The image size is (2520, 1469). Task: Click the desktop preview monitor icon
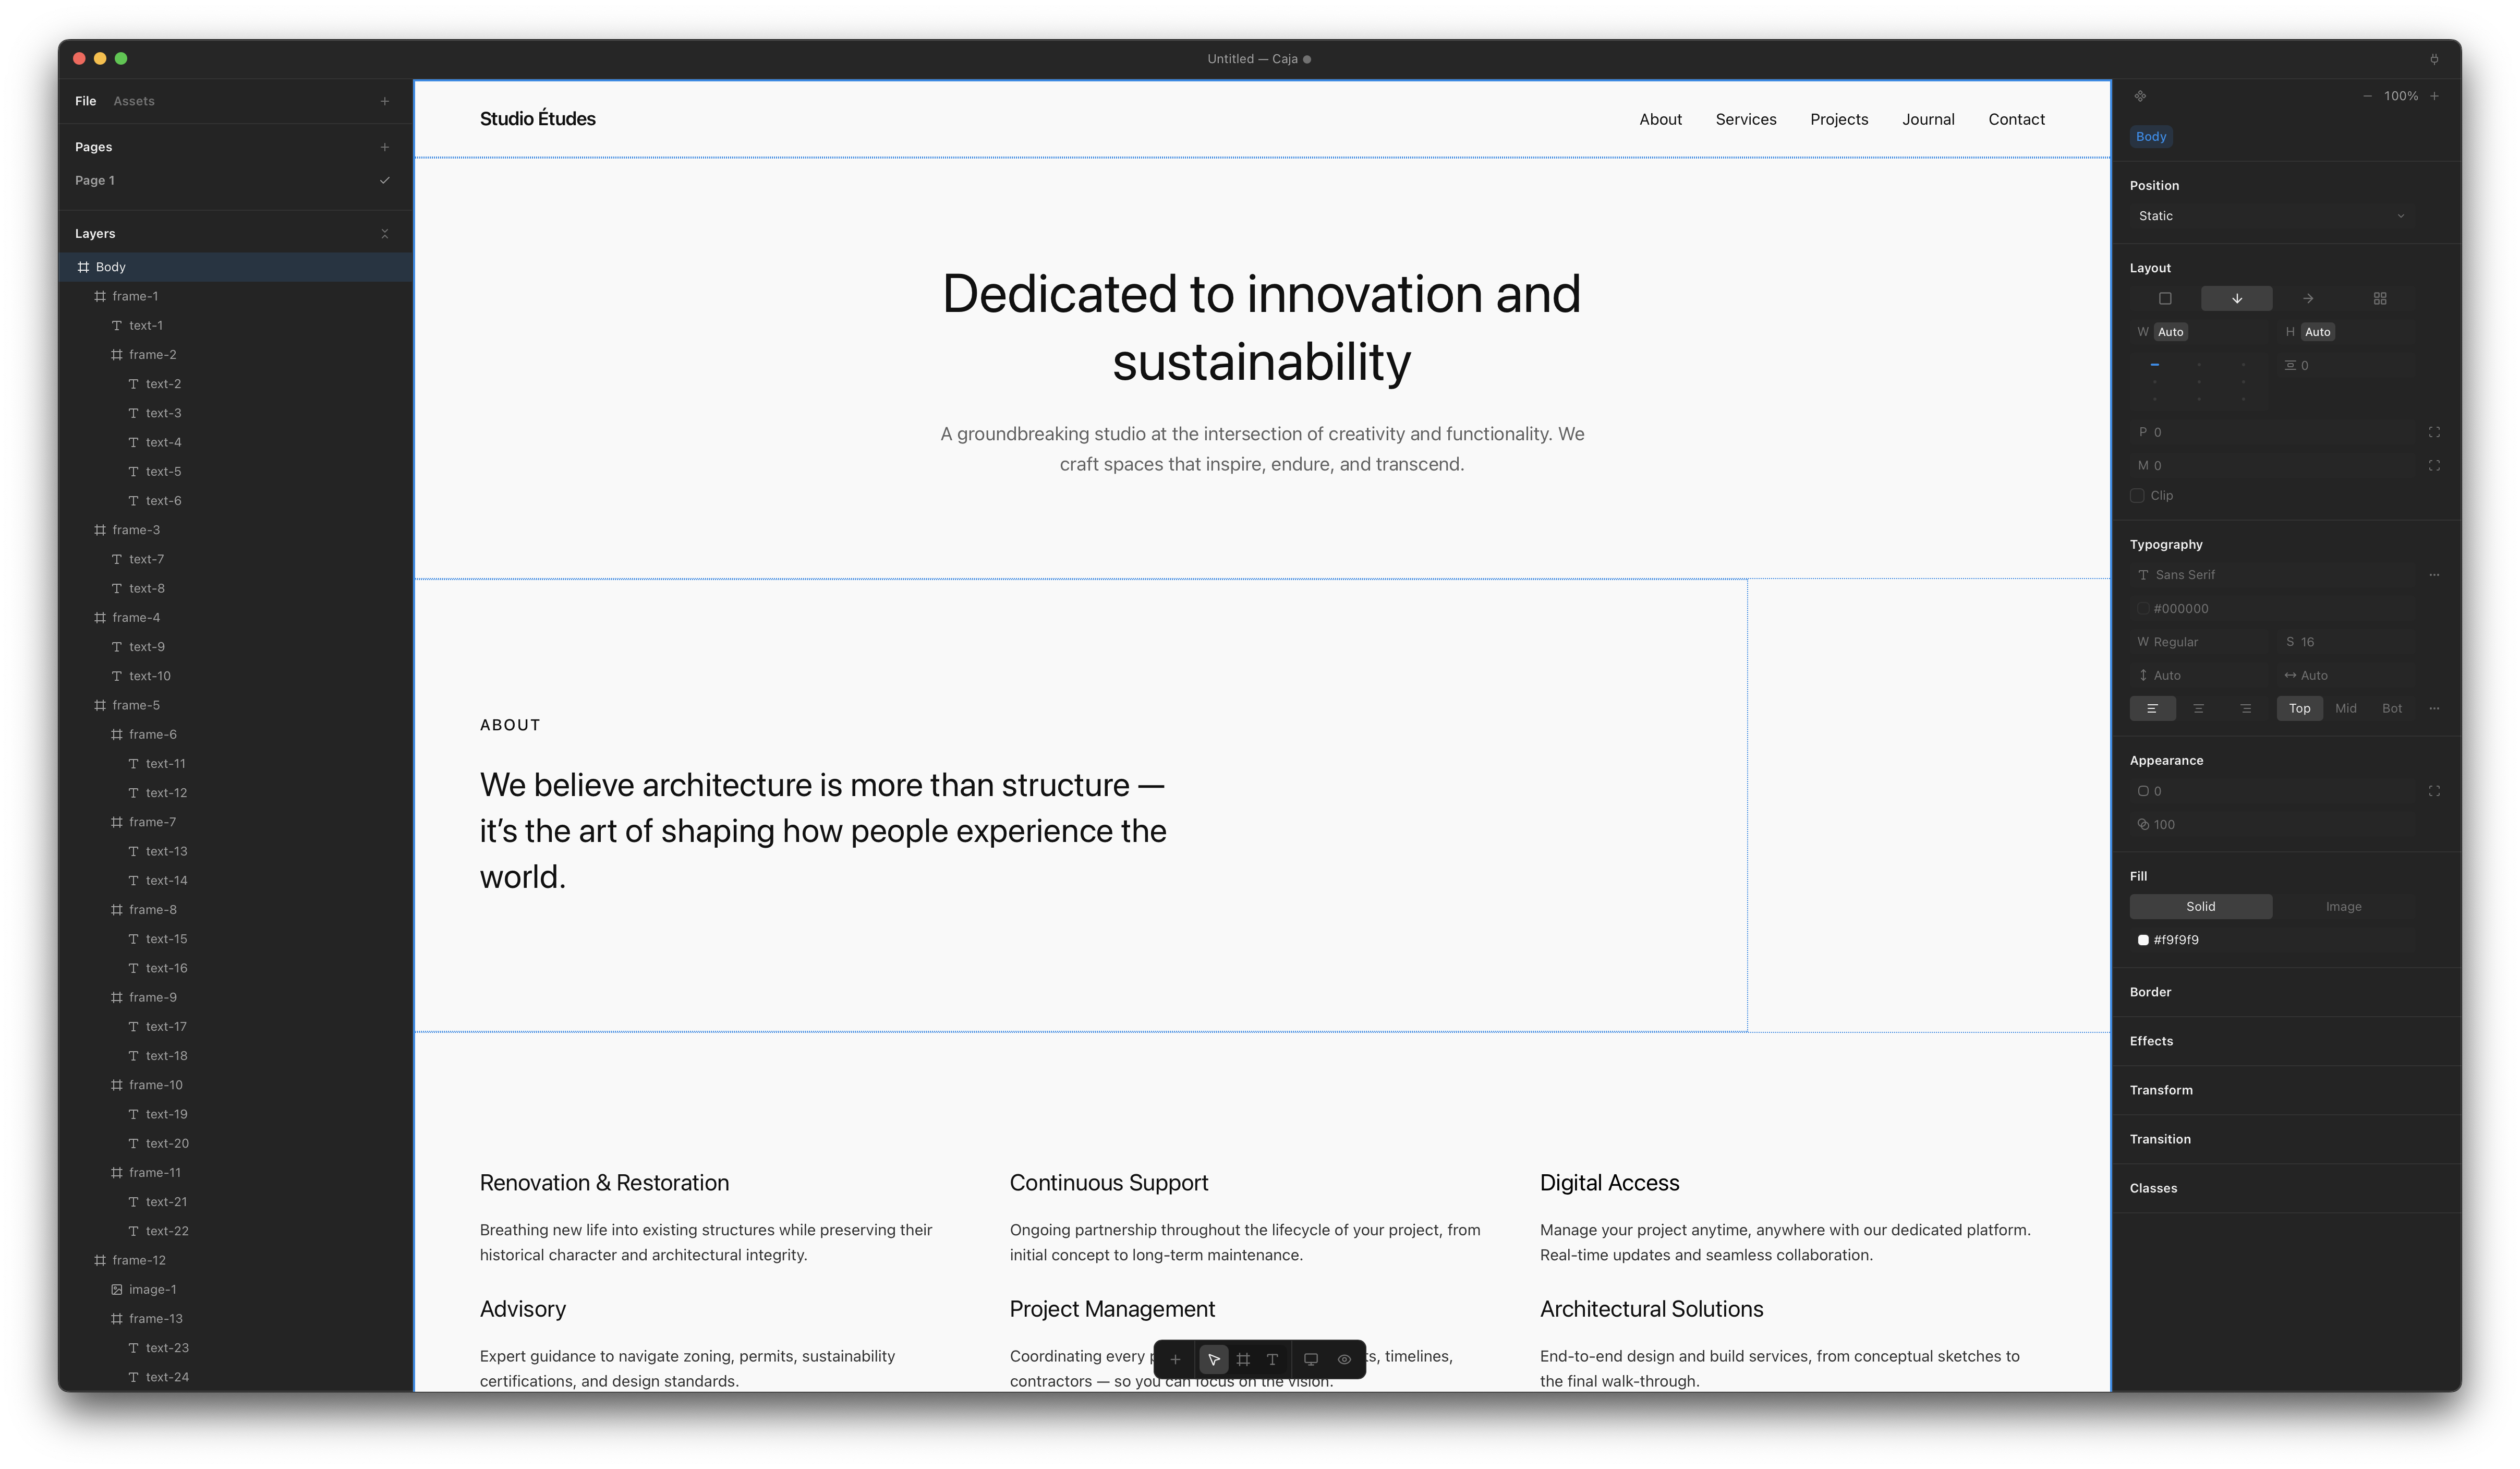(x=1310, y=1359)
